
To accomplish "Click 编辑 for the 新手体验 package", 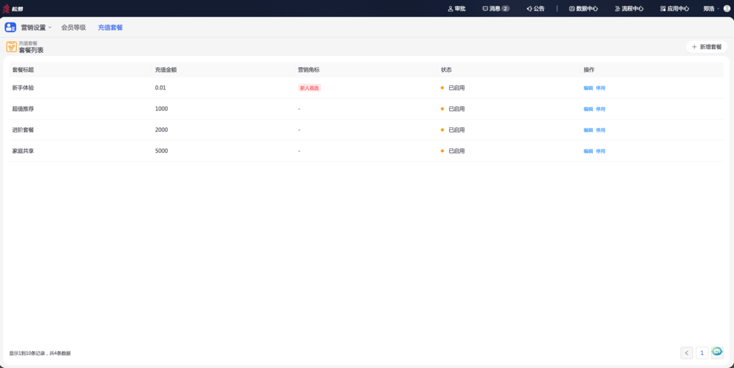I will [588, 88].
